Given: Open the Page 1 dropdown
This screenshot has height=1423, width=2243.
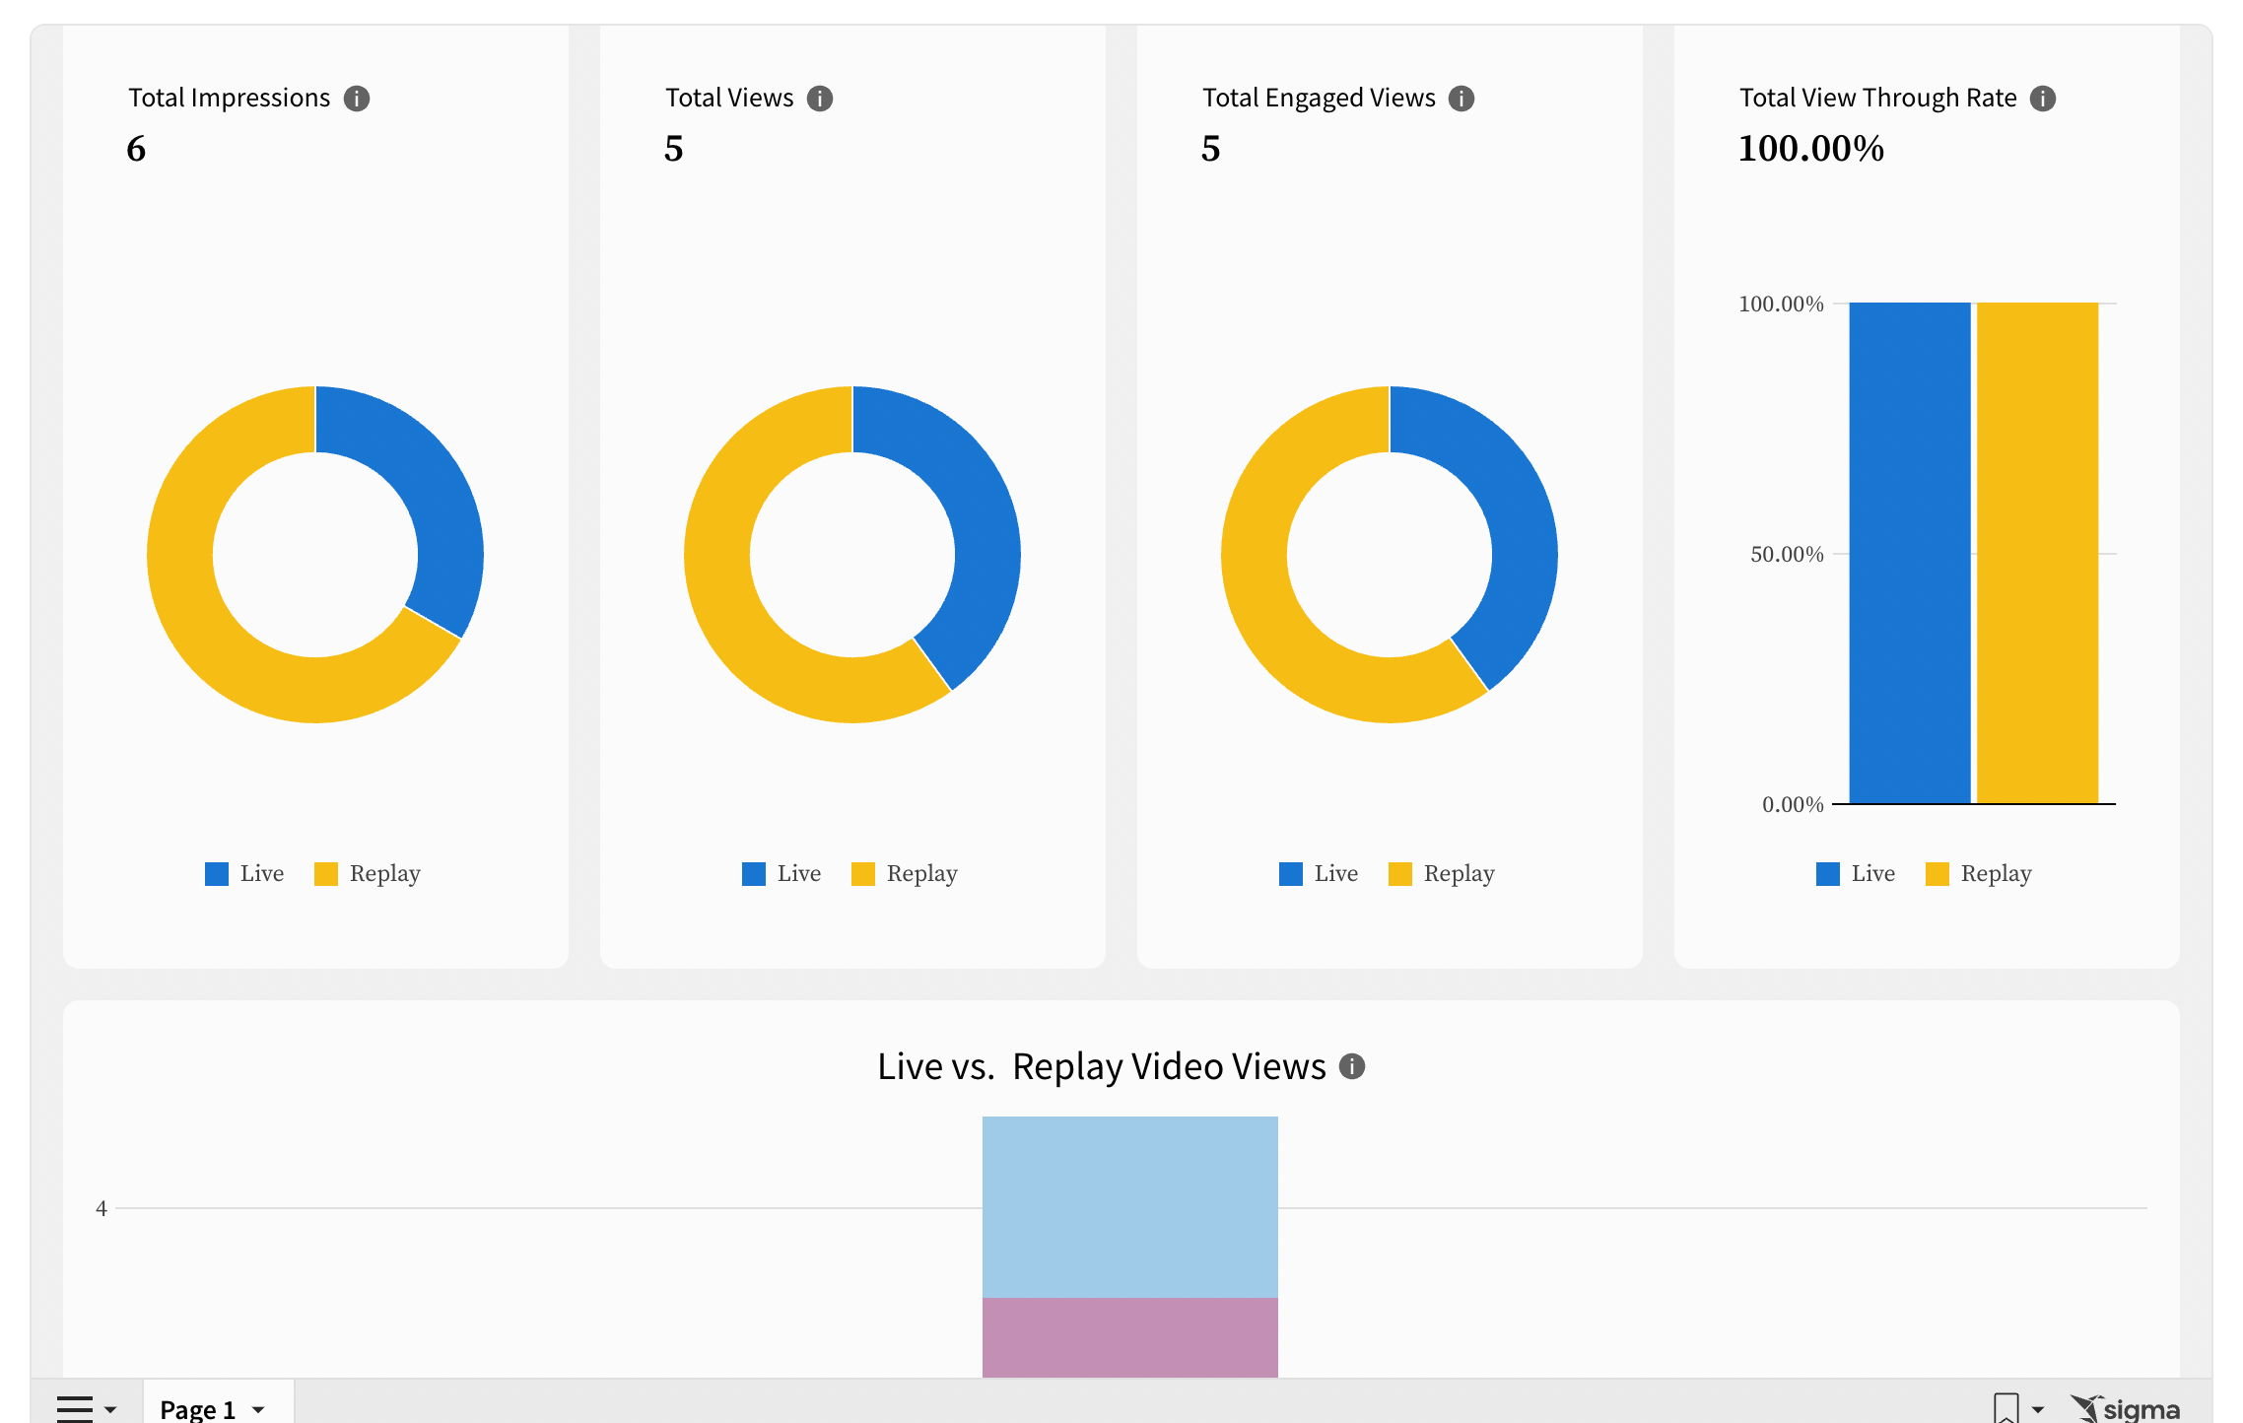Looking at the screenshot, I should tap(259, 1408).
